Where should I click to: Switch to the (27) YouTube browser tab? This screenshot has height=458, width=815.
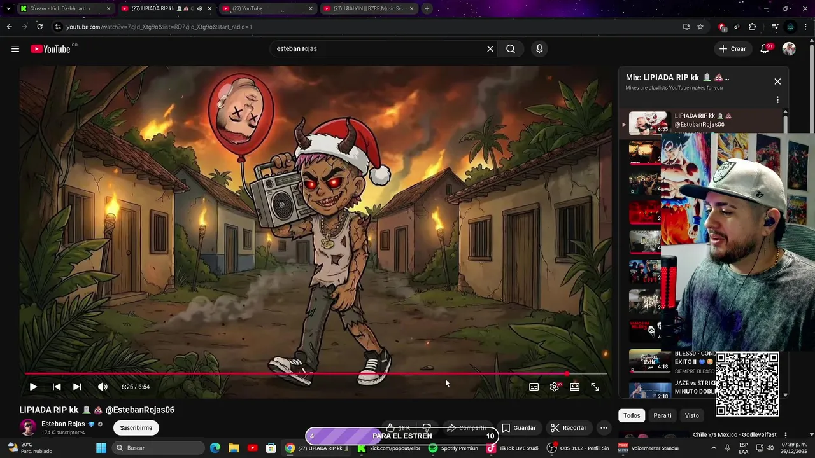[266, 8]
